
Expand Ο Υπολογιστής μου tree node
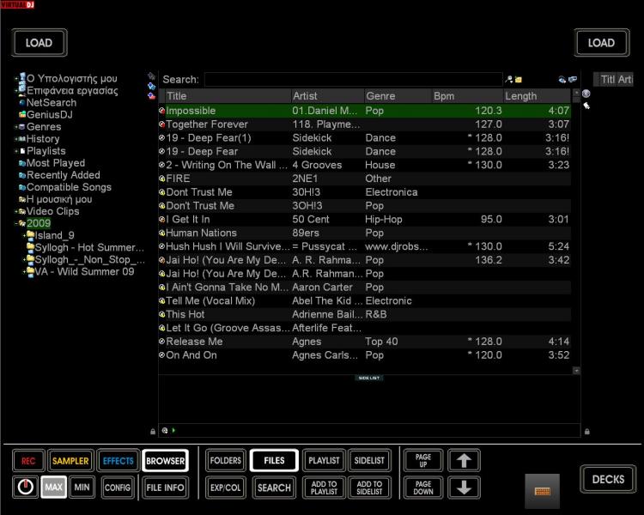pos(16,78)
